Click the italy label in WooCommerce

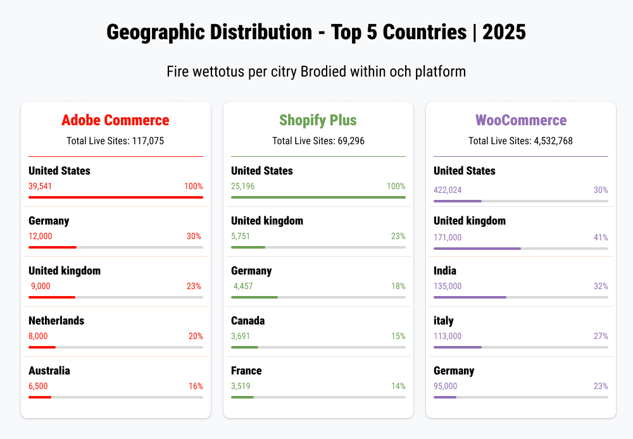click(444, 321)
